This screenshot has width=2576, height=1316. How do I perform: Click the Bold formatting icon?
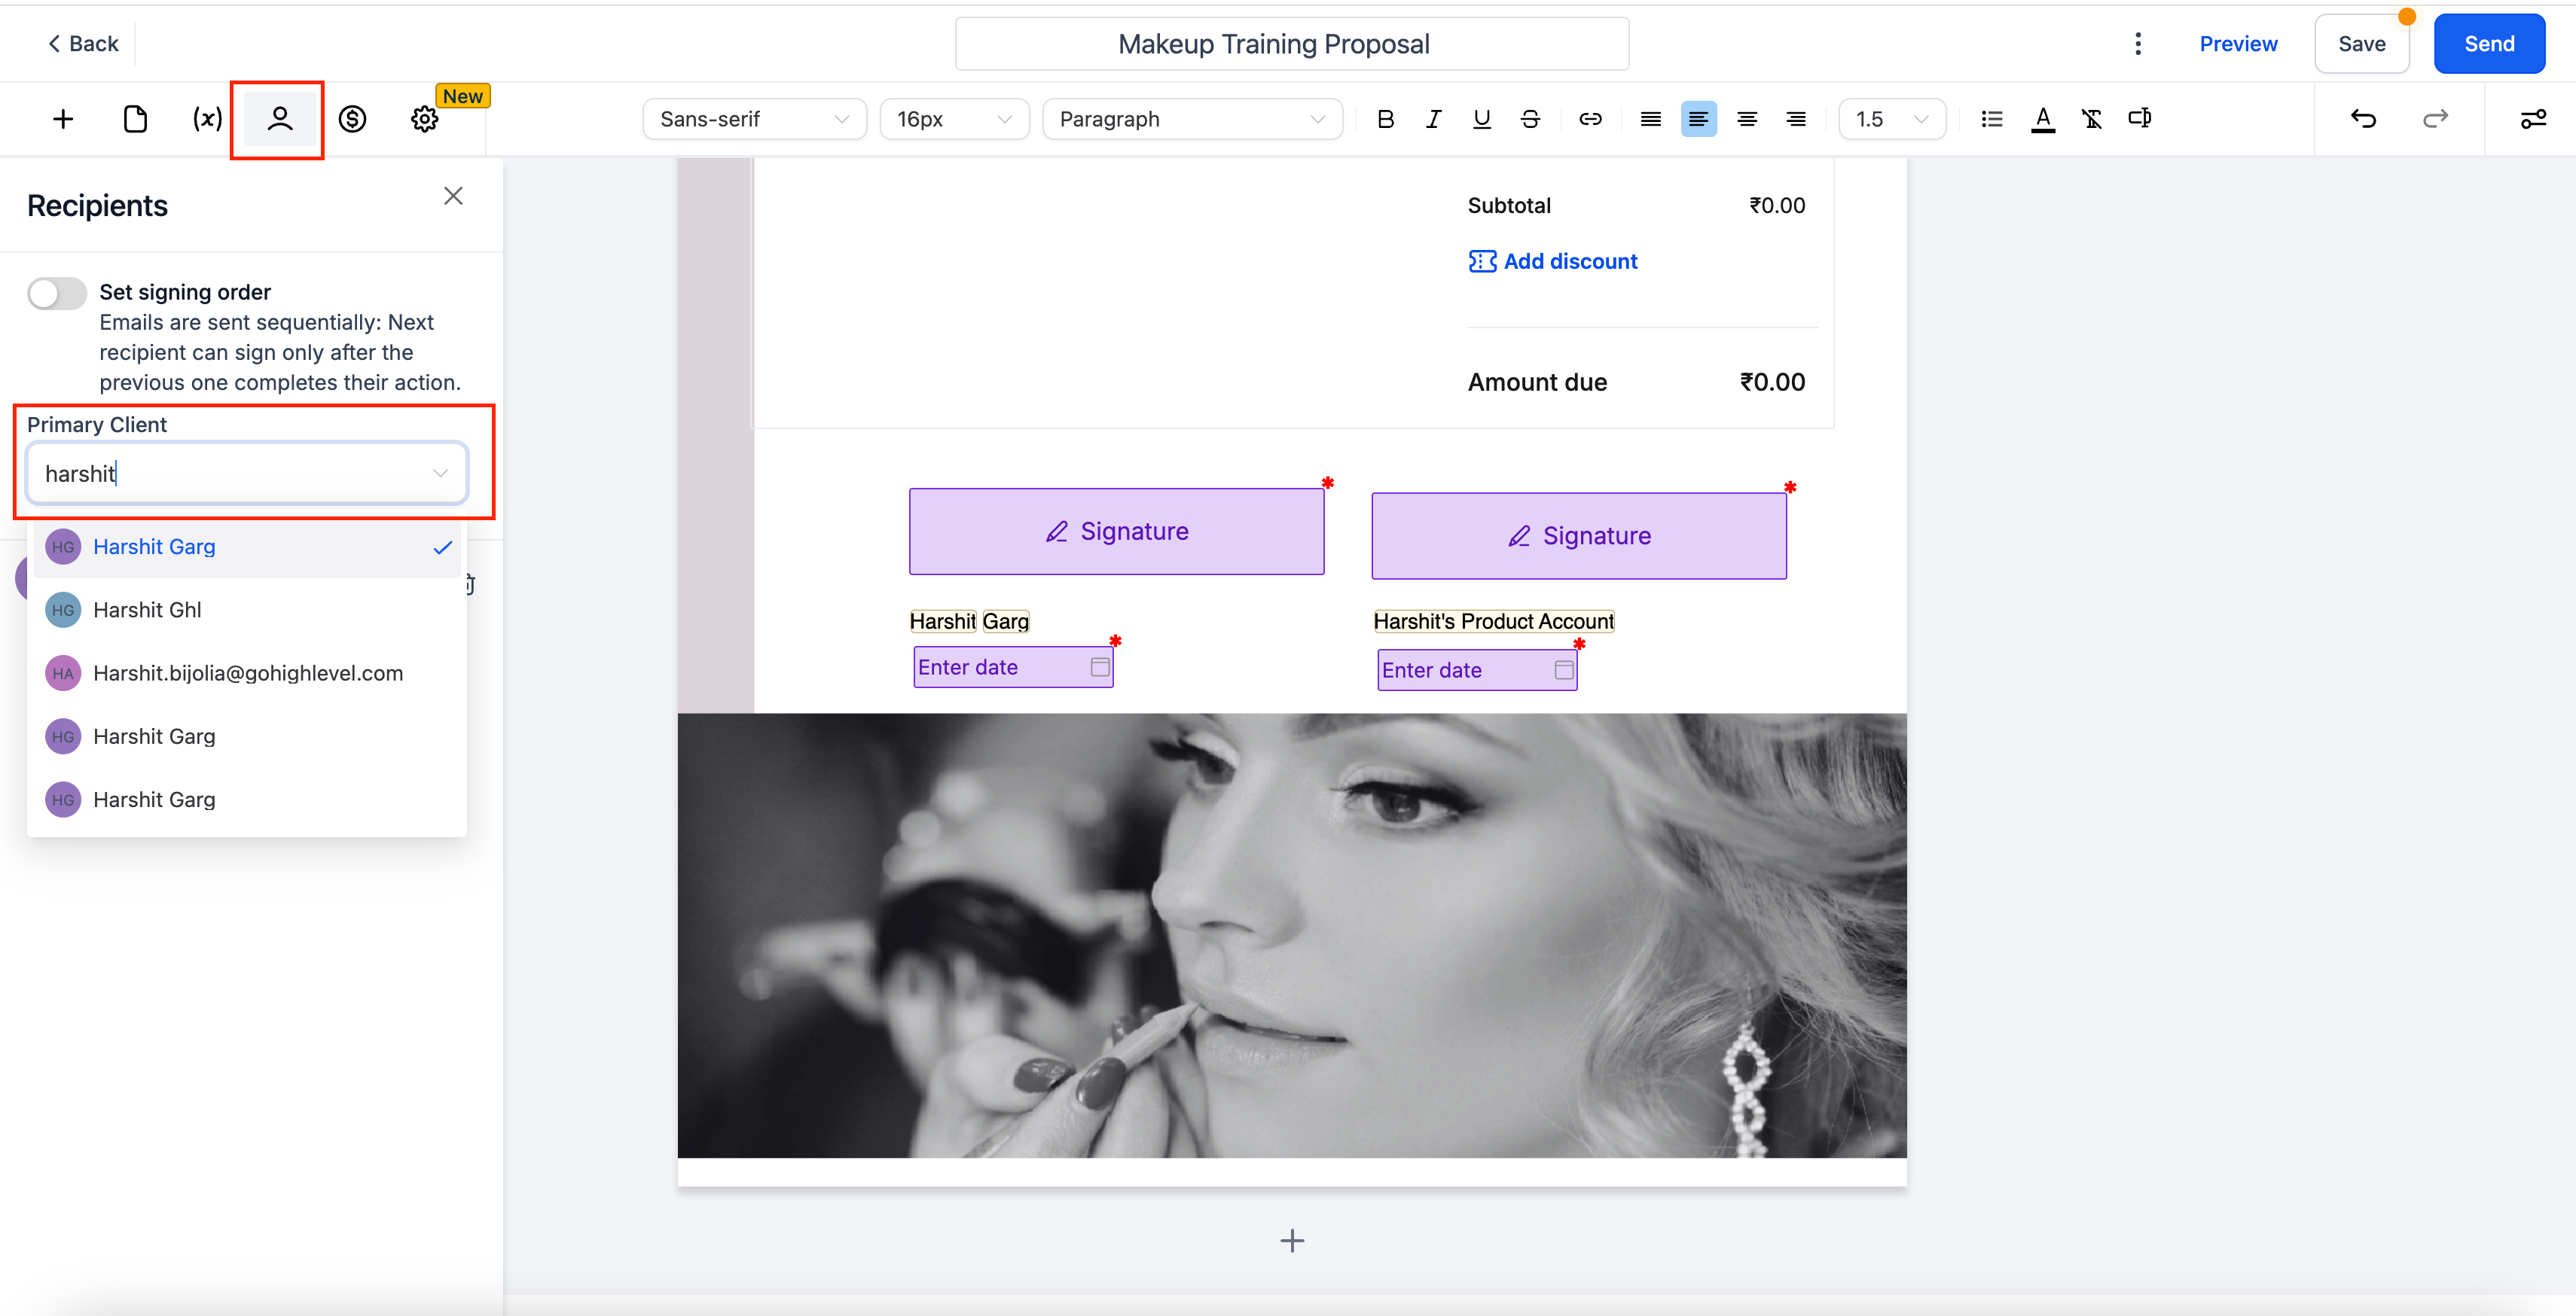click(1385, 119)
